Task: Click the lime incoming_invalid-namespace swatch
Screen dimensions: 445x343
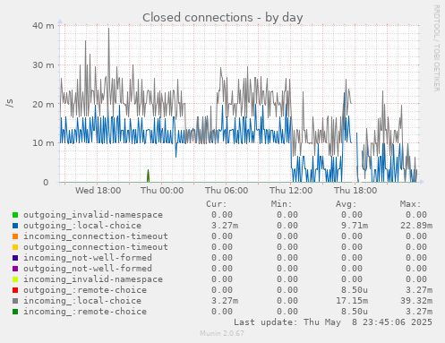Action: pyautogui.click(x=15, y=279)
